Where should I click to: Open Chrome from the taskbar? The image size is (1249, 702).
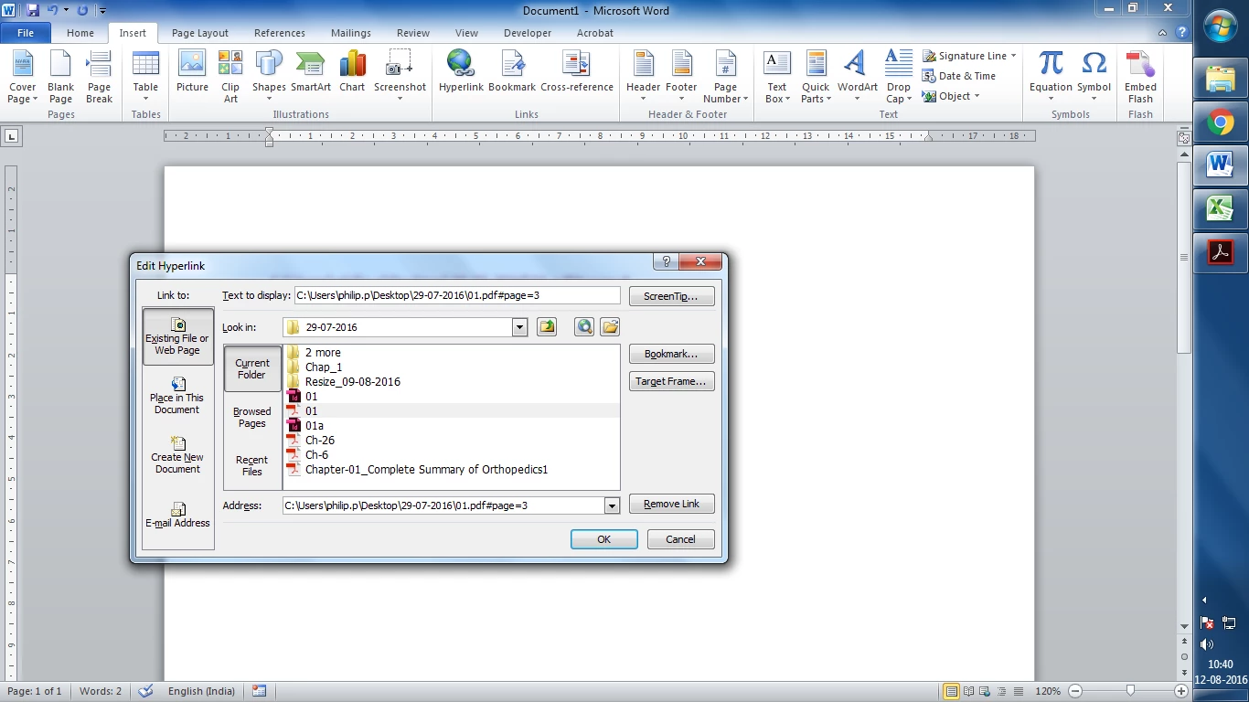1221,122
